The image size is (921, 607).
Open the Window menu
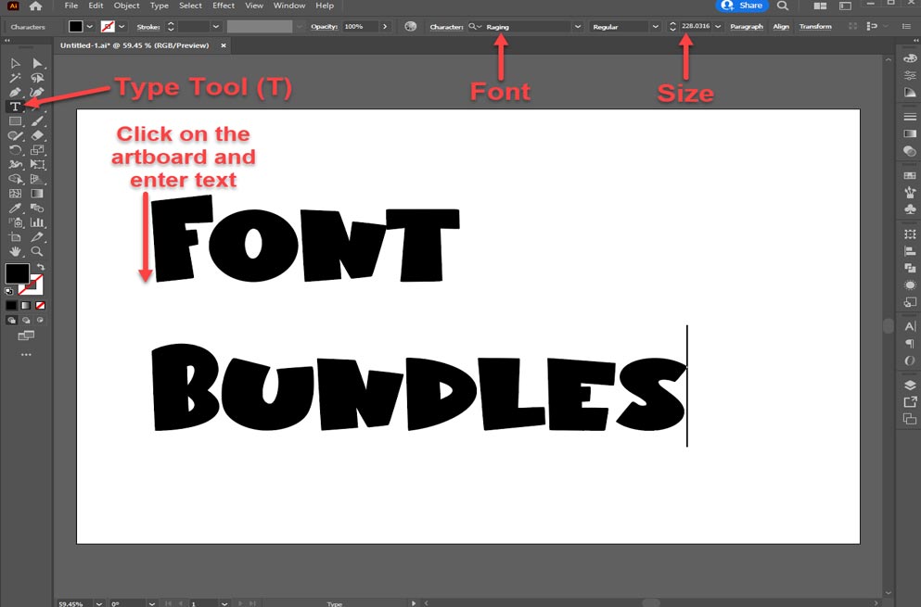click(289, 6)
